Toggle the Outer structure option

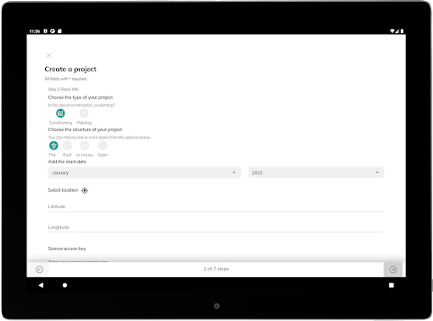coord(102,146)
